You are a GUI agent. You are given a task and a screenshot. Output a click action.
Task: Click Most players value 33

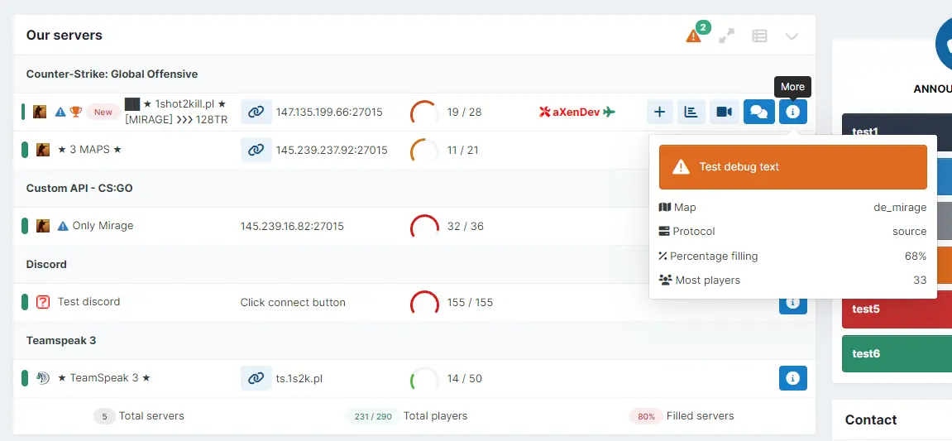[x=920, y=280]
